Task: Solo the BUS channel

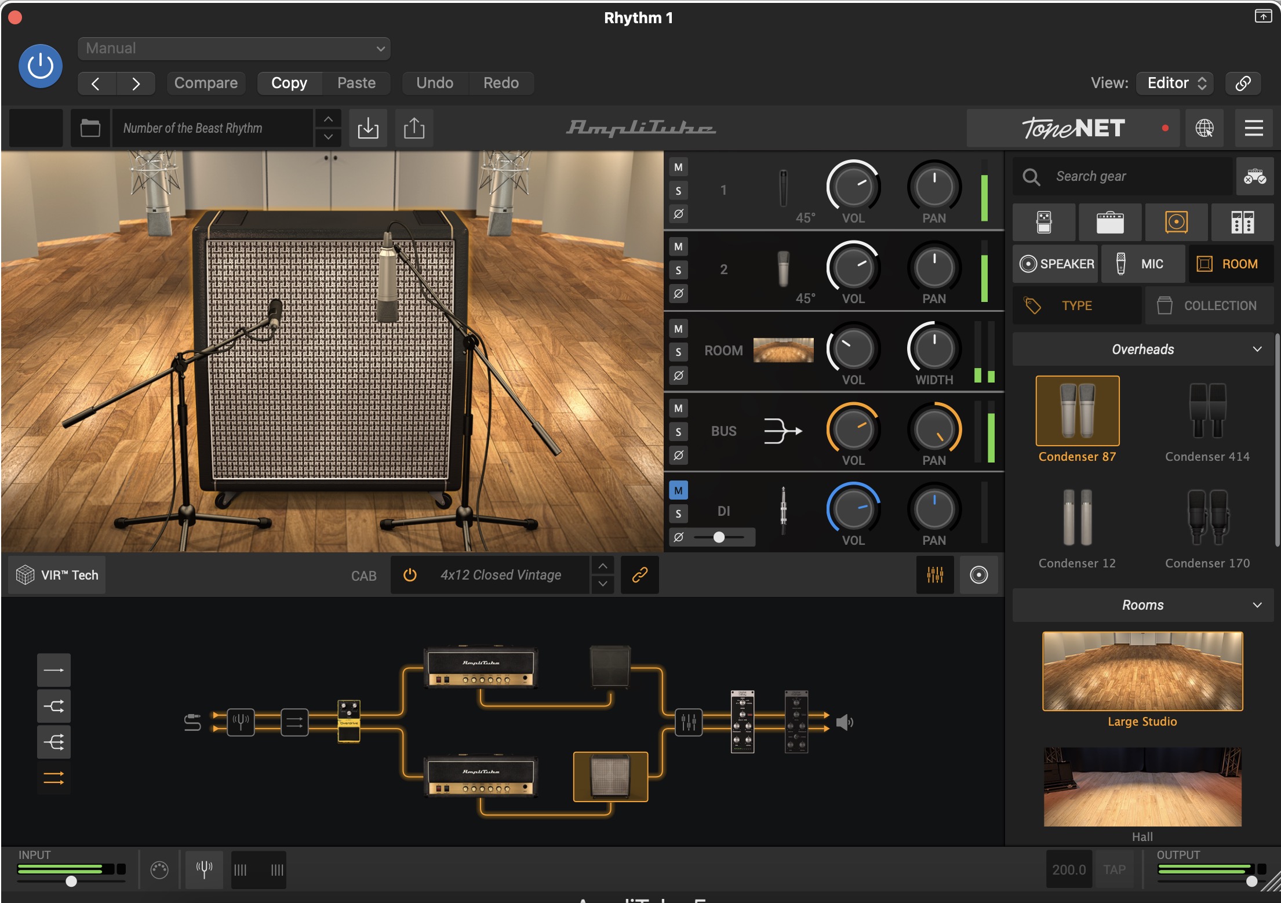Action: (678, 432)
